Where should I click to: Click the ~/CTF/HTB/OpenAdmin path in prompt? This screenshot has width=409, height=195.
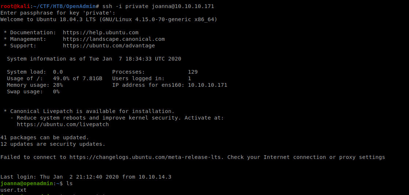click(64, 6)
